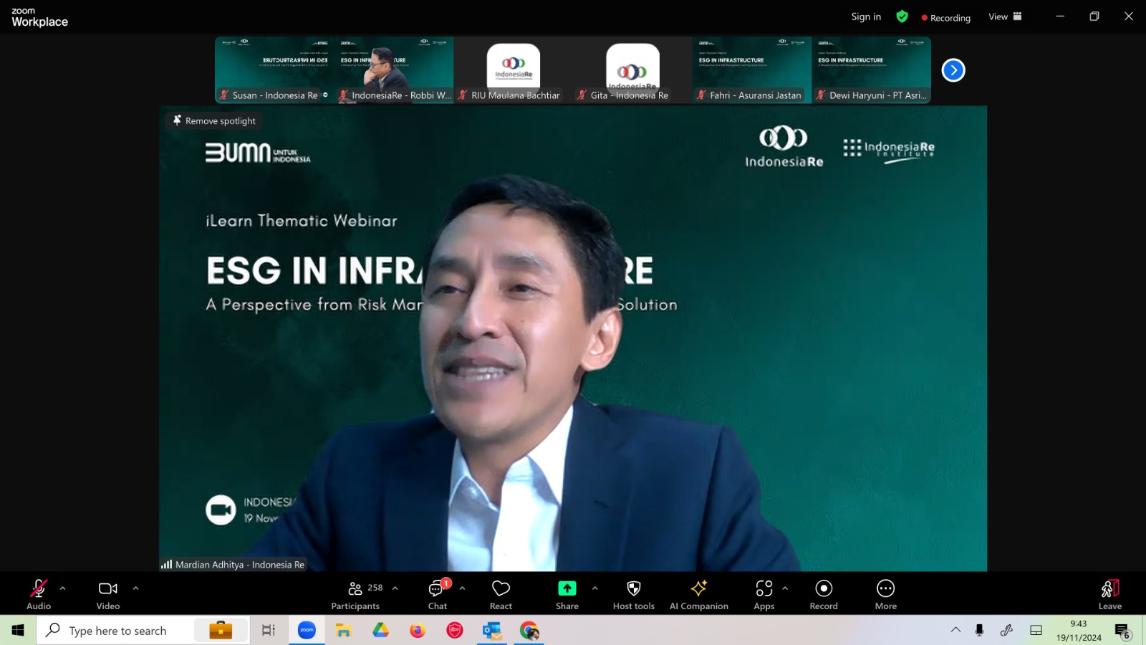
Task: Select Dewi Haryuni - PT Asri thumbnail
Action: tap(872, 70)
